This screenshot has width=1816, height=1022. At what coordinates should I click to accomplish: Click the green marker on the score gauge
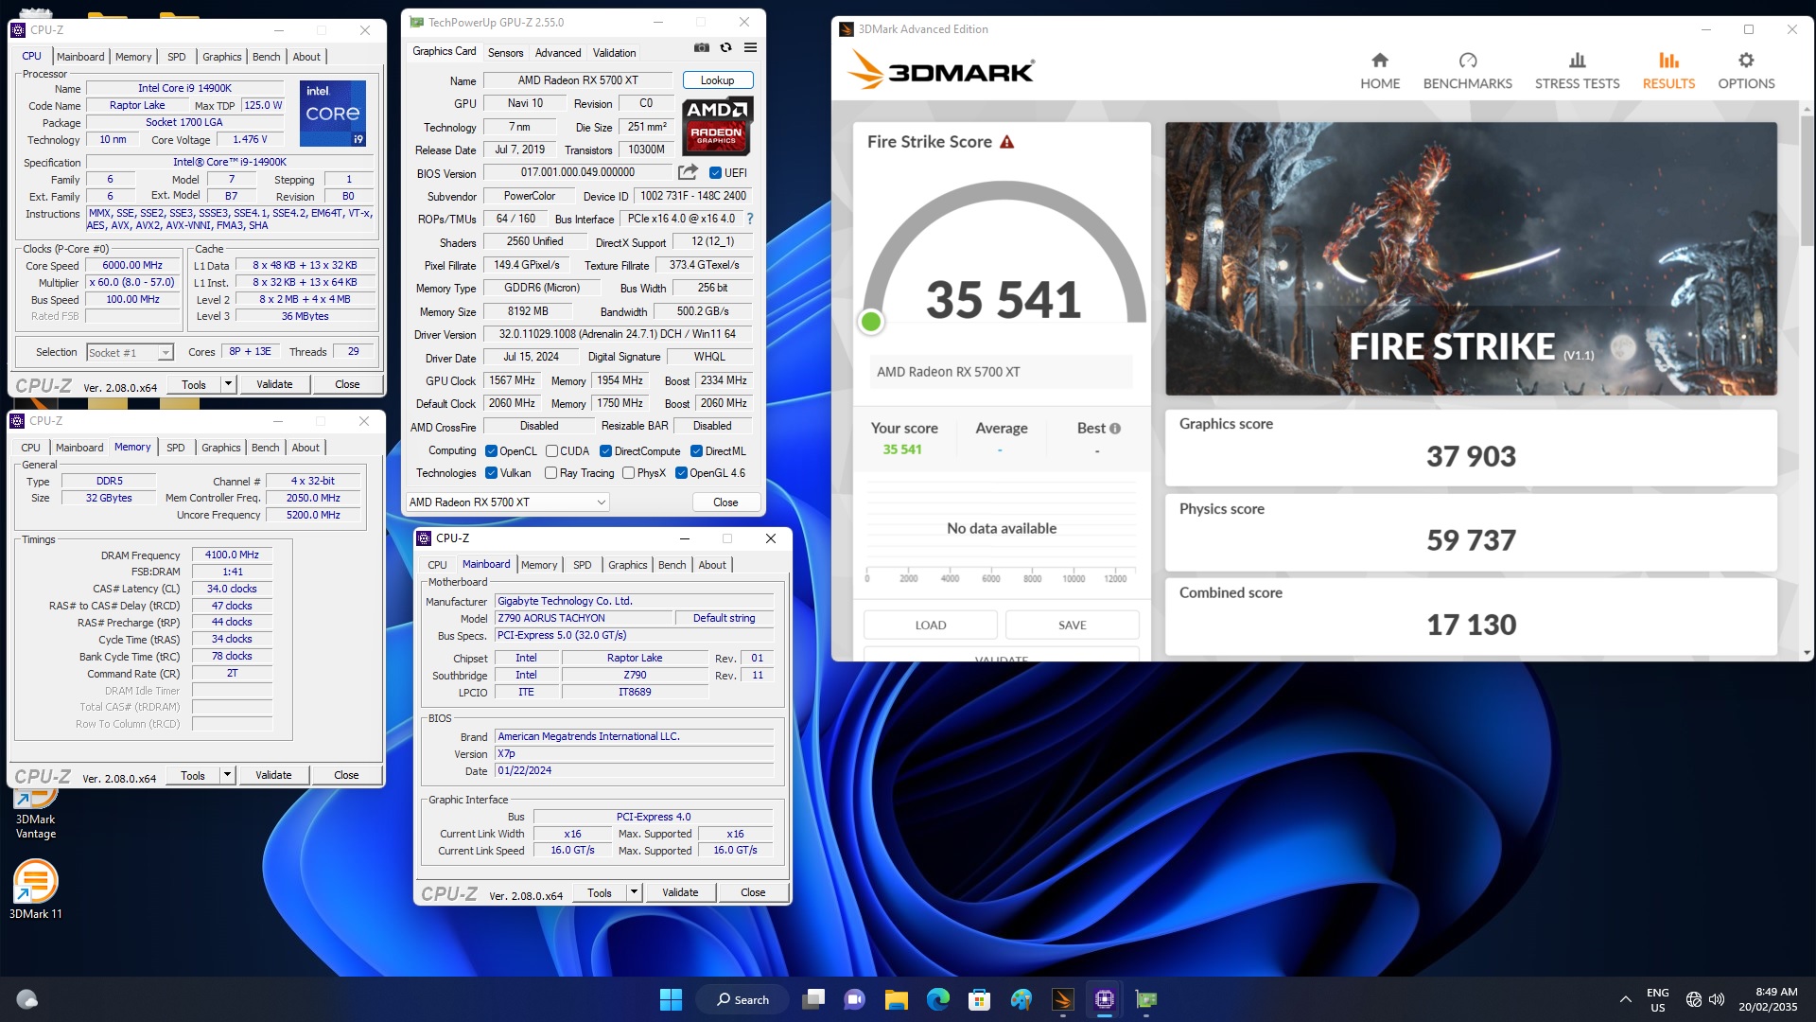tap(871, 322)
